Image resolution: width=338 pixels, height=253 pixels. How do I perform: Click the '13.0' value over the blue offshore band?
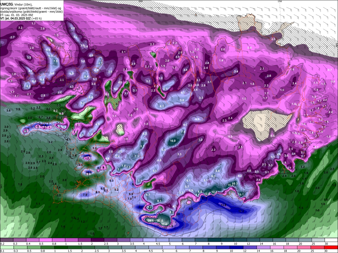tap(223, 205)
